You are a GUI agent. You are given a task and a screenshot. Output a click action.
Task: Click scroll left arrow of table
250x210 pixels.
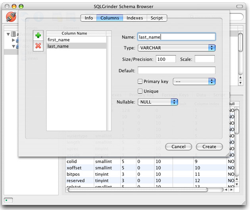pos(226,190)
